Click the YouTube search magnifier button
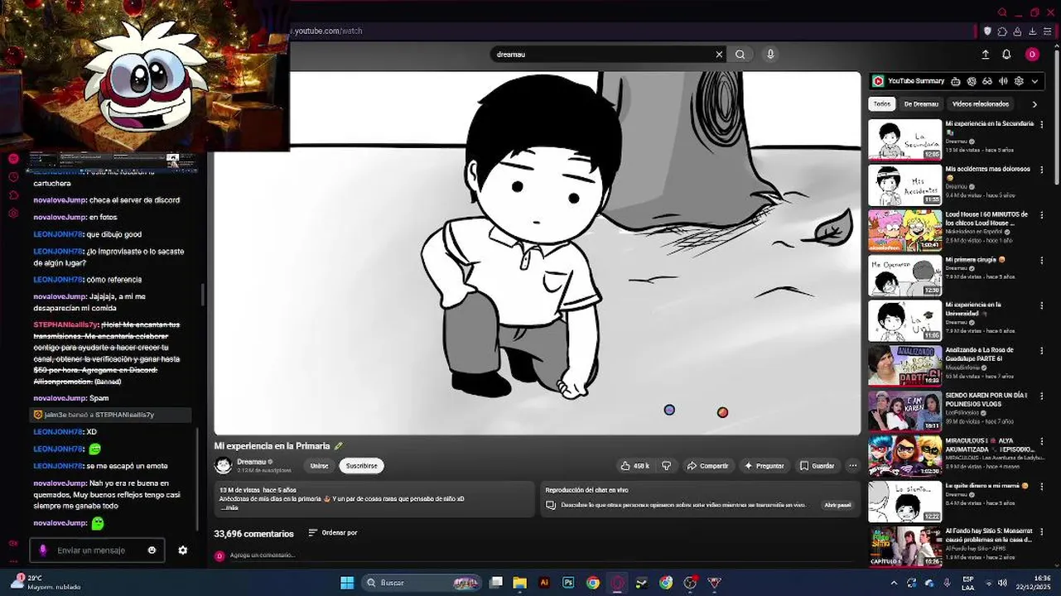 tap(740, 55)
